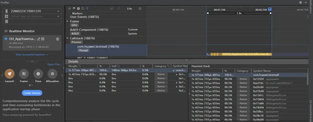Viewport: 313px width, 122px height.
Task: Collapse the com.h... row in Details table
Action: tap(174, 70)
